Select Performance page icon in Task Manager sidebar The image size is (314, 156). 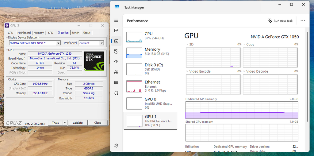click(x=116, y=41)
